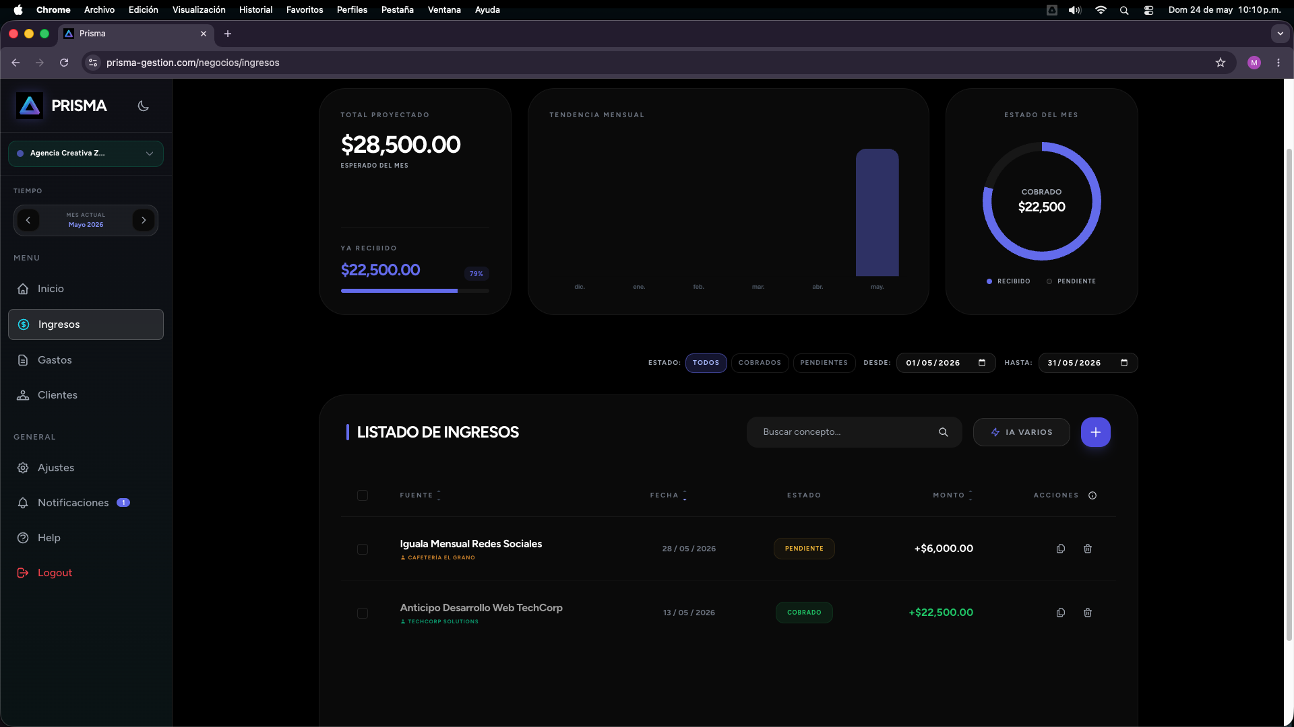Delete the Anticipo Desarrollo Web TechCorp entry
Image resolution: width=1294 pixels, height=727 pixels.
1088,613
